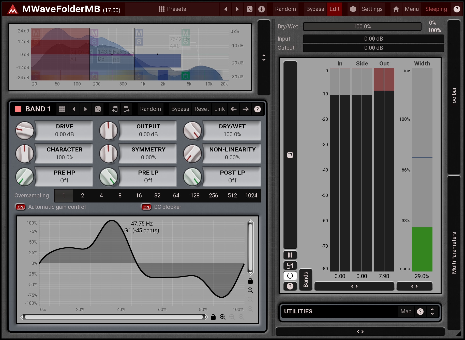465x340 pixels.
Task: Expand the Utilities panel arrows
Action: [x=432, y=311]
